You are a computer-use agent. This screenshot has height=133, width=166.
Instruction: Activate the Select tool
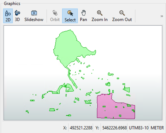pos(70,16)
